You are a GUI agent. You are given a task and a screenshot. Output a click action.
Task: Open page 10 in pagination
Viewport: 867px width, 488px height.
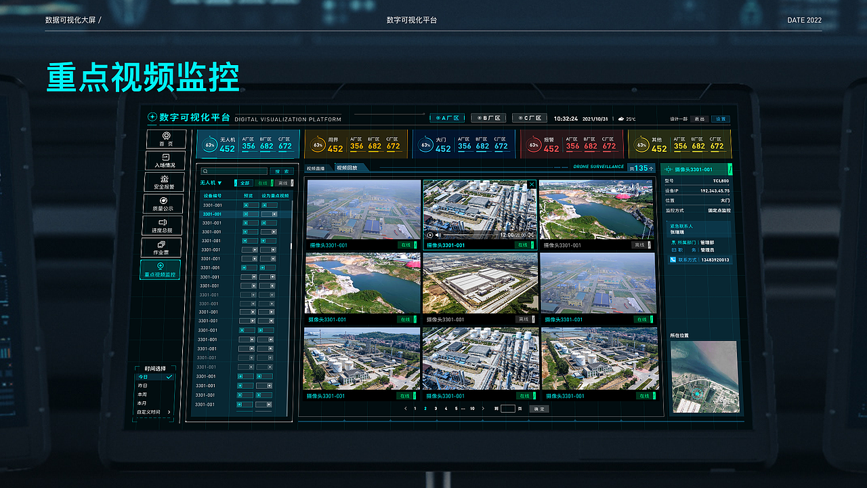[x=472, y=409]
